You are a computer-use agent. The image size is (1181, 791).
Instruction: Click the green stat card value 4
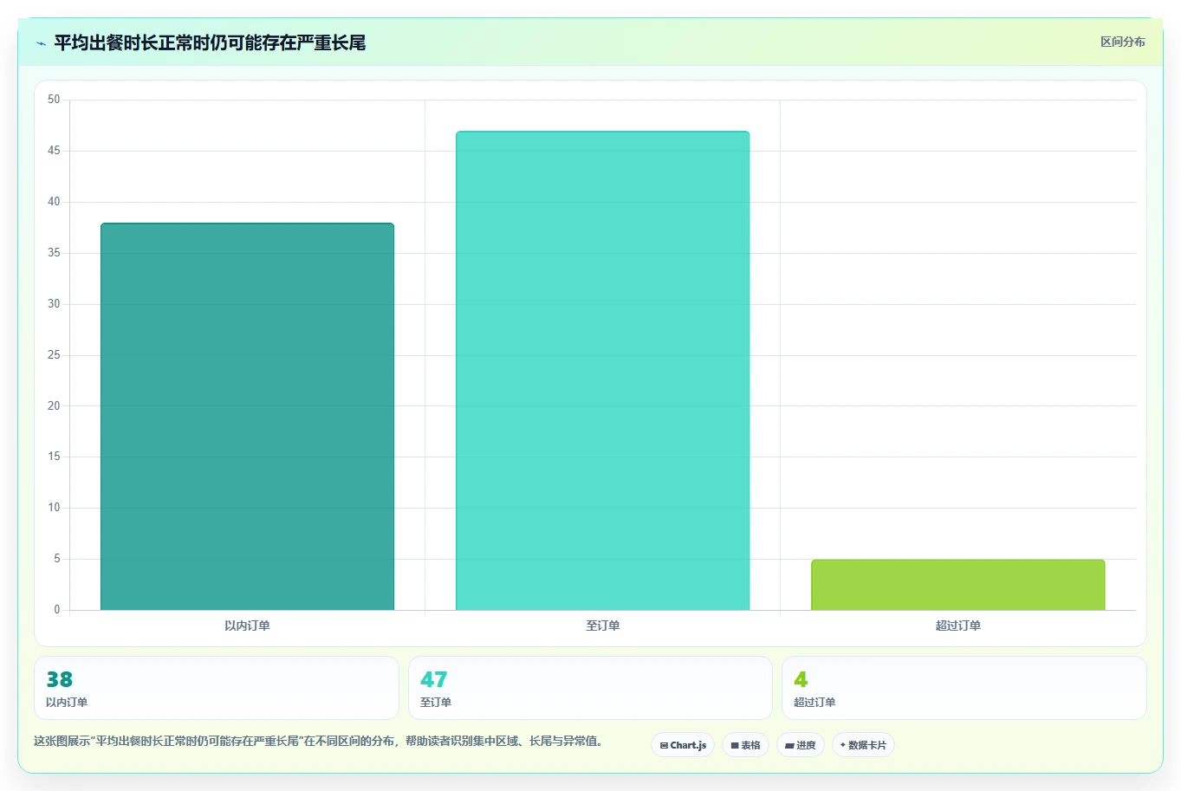[801, 679]
